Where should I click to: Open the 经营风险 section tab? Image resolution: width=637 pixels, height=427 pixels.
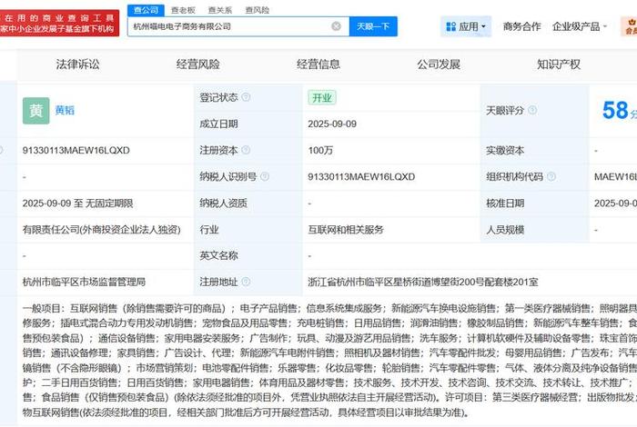(x=197, y=65)
